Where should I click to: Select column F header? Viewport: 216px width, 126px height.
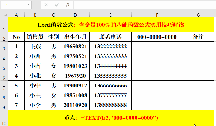157,15
